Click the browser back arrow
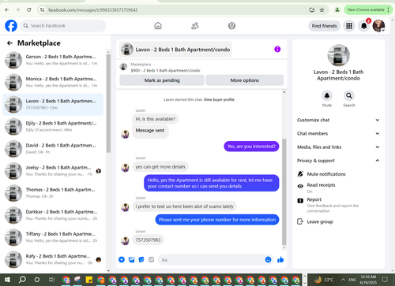The height and width of the screenshot is (286, 395). pyautogui.click(x=7, y=10)
